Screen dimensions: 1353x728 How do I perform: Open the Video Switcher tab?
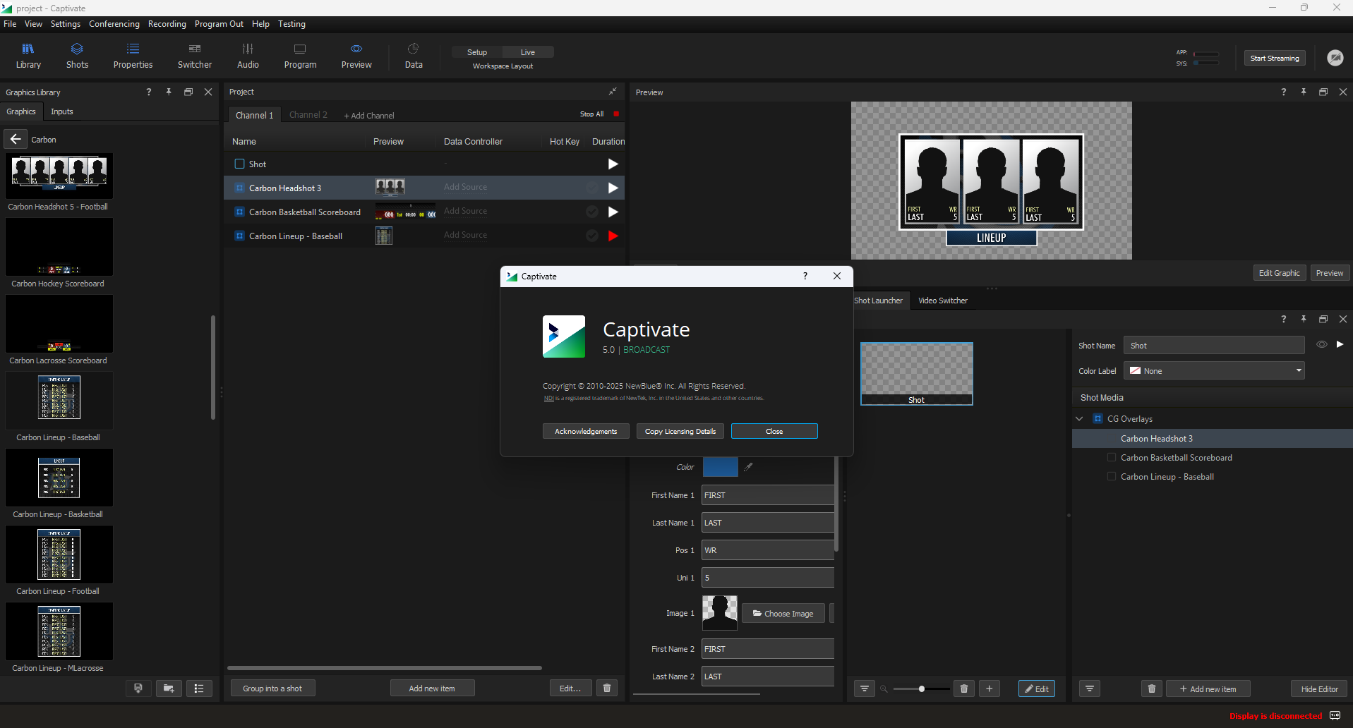click(x=943, y=301)
